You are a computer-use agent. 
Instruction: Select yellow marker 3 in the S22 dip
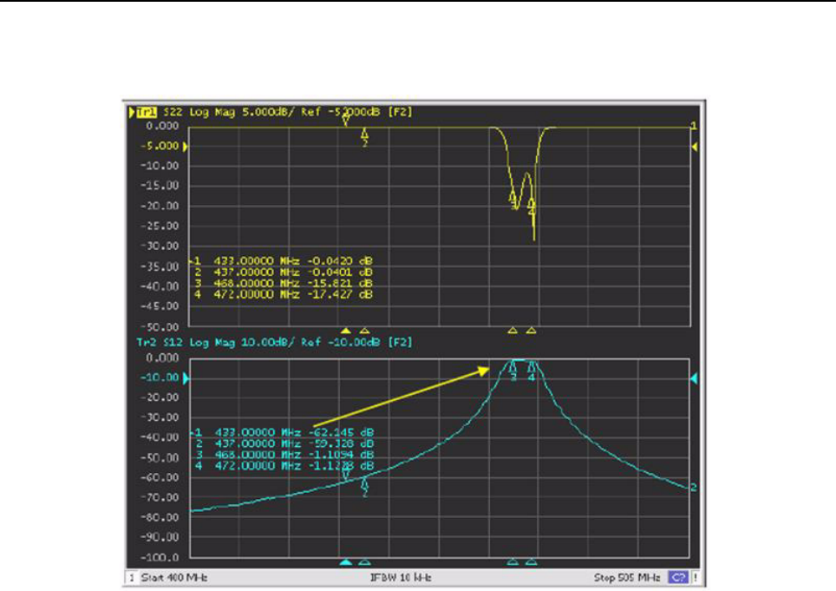[x=513, y=200]
